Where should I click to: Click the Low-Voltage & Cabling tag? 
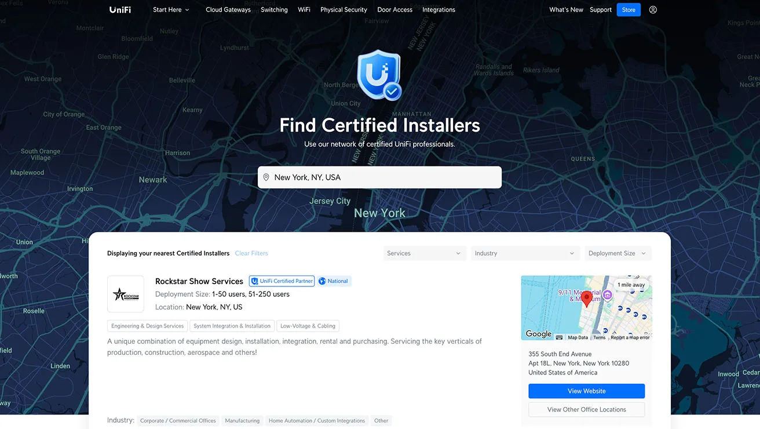(308, 326)
